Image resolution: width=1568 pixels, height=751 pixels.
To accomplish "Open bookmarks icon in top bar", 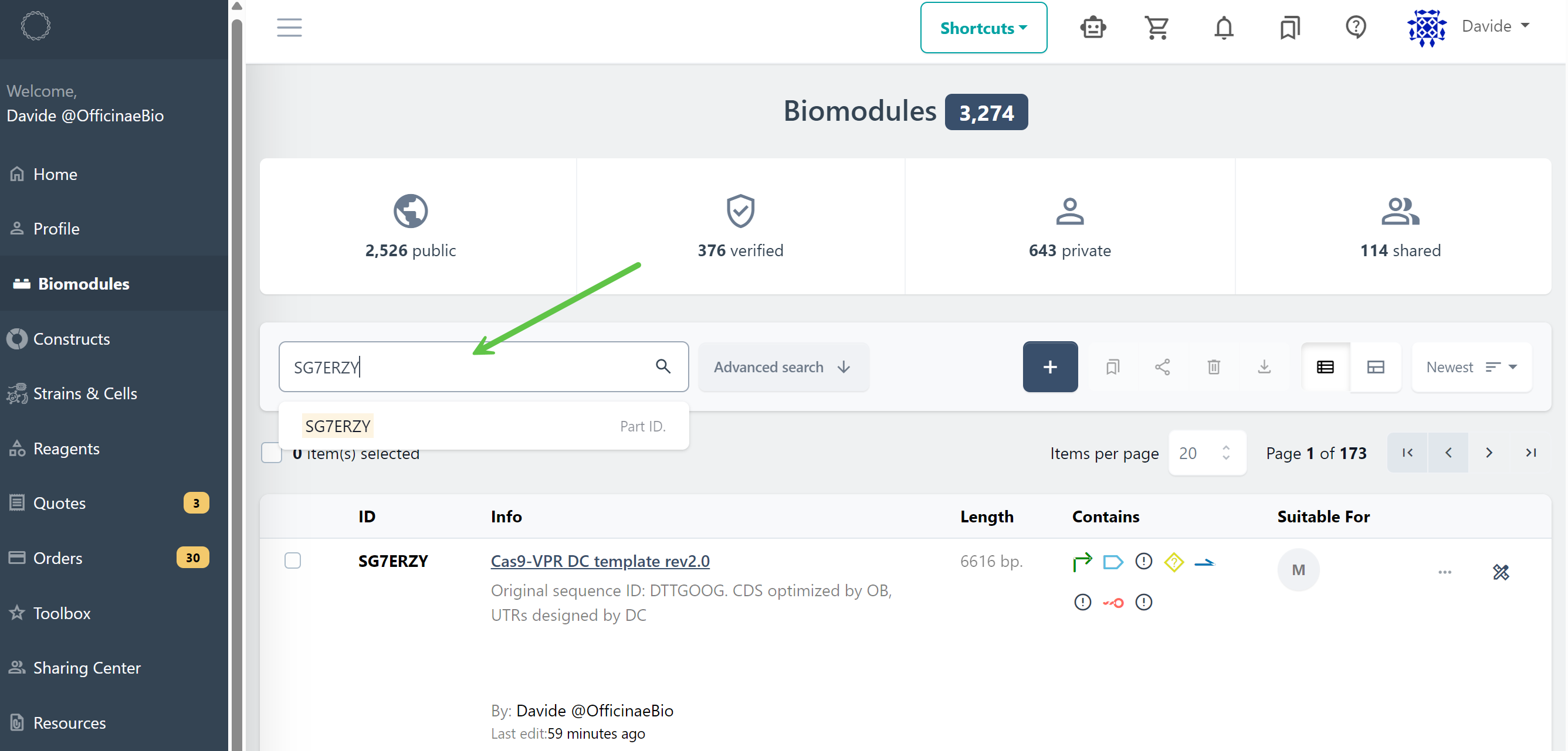I will click(x=1289, y=28).
